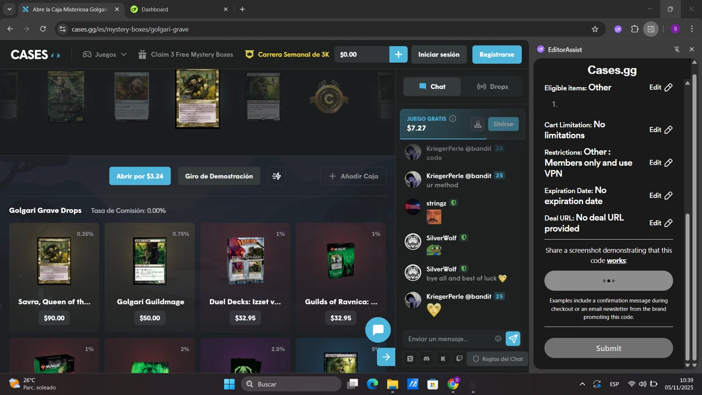The width and height of the screenshot is (702, 395).
Task: Bookmark this page with the star icon
Action: tap(595, 29)
